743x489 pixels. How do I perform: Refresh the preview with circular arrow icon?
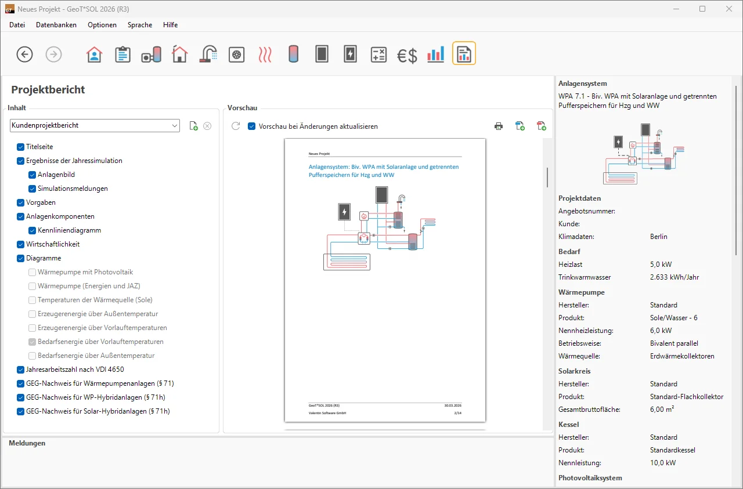tap(236, 126)
